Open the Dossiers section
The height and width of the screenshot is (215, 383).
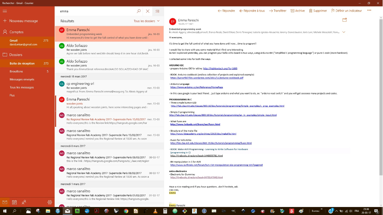[27, 55]
